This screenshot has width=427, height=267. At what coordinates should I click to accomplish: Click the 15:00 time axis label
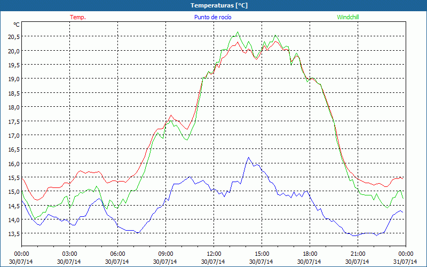click(262, 254)
